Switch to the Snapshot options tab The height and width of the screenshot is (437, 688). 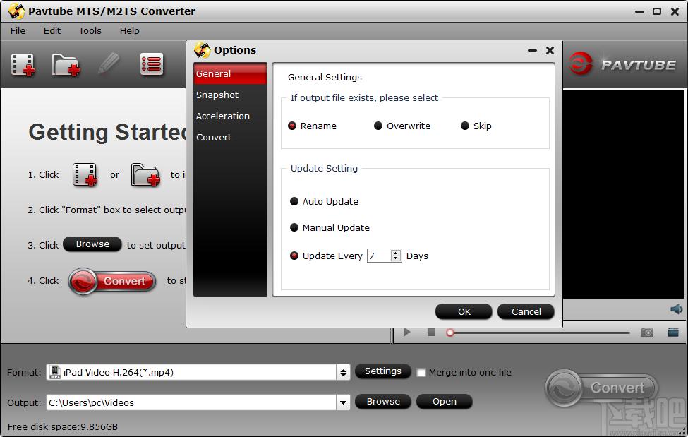pyautogui.click(x=230, y=95)
